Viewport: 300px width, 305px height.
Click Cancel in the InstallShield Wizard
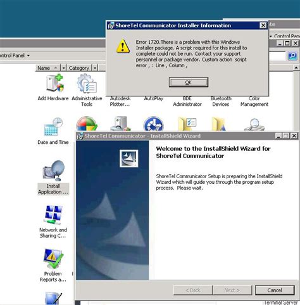point(275,290)
